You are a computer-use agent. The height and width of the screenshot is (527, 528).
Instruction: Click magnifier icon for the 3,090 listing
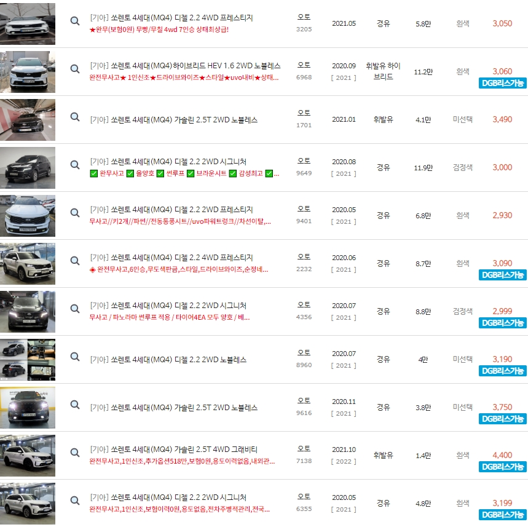click(x=75, y=261)
